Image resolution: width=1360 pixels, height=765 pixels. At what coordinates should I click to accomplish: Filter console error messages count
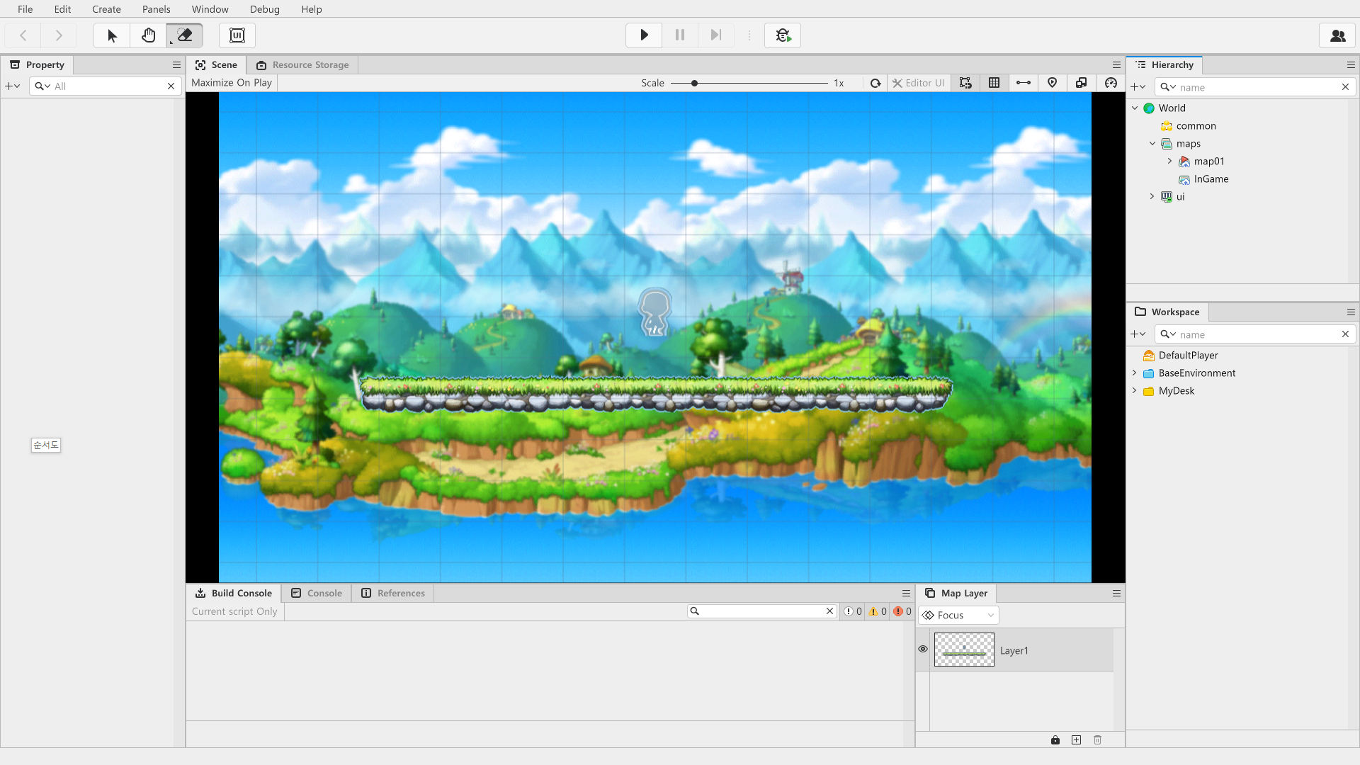tap(902, 611)
